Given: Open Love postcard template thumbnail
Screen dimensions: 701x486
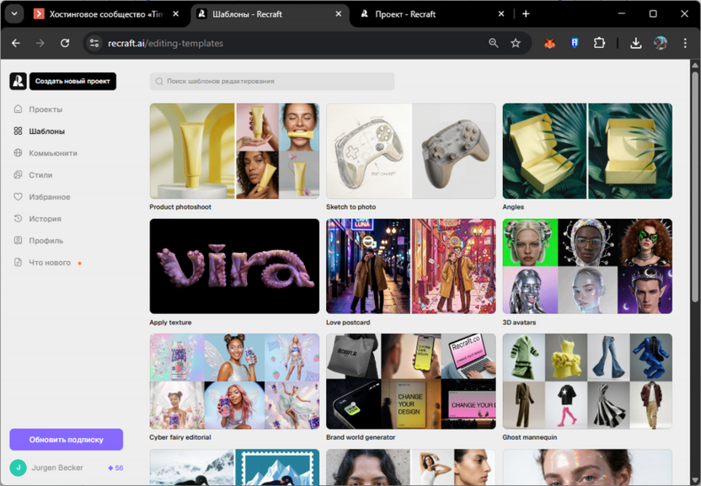Looking at the screenshot, I should click(x=411, y=266).
